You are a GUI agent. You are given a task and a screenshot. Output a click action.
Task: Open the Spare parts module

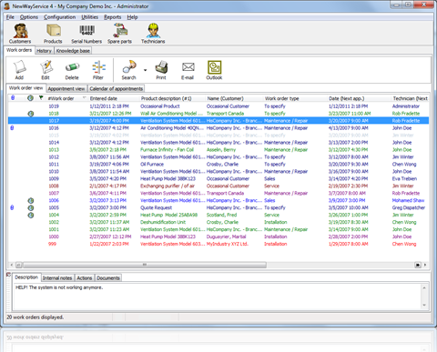coord(120,34)
